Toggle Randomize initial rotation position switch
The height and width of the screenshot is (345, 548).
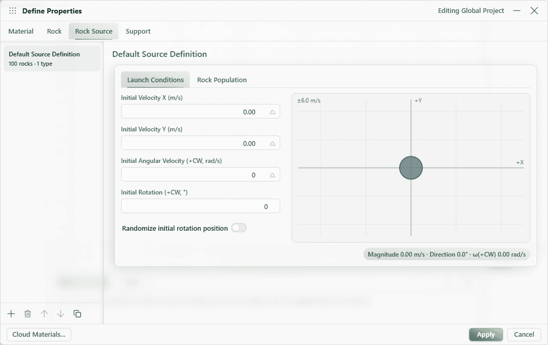tap(239, 228)
